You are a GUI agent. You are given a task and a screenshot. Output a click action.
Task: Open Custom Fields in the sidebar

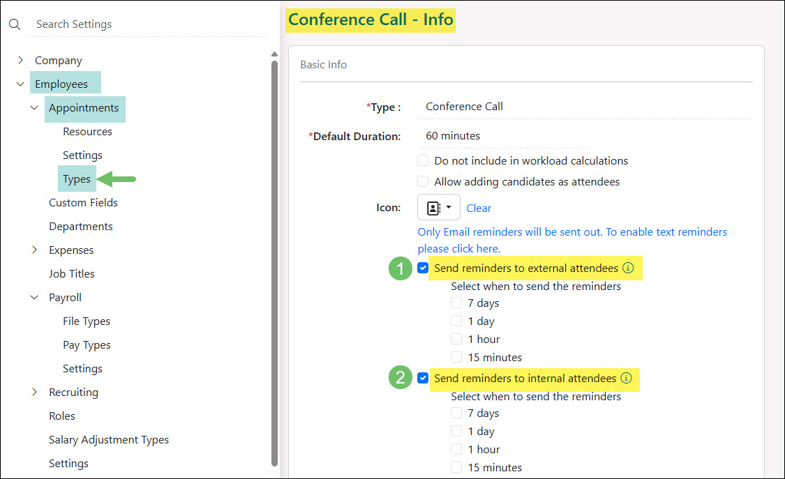(83, 202)
